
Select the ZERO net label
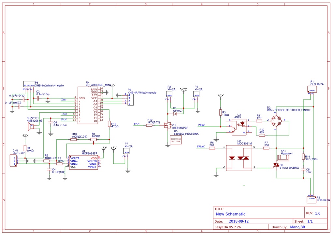pyautogui.click(x=202, y=125)
